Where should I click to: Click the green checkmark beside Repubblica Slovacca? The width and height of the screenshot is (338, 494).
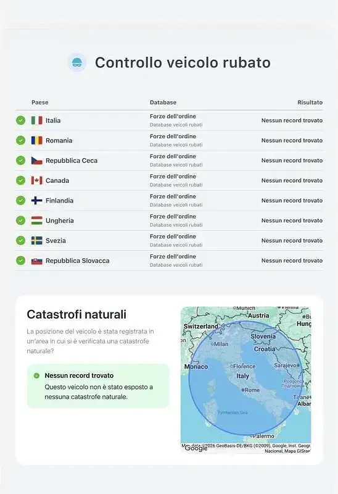point(21,261)
